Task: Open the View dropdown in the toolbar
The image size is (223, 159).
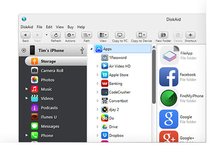Action: (103, 35)
